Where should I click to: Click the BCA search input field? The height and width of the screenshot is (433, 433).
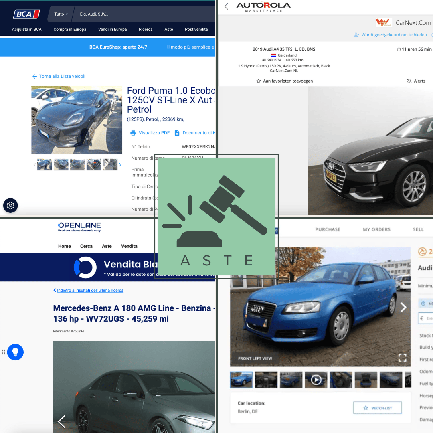tap(144, 14)
